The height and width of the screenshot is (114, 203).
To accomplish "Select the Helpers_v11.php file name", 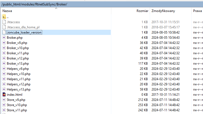I will coord(19,79).
